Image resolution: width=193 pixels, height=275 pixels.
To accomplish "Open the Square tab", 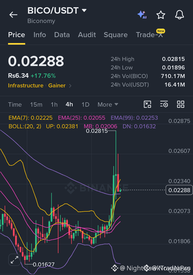I will pos(116,35).
